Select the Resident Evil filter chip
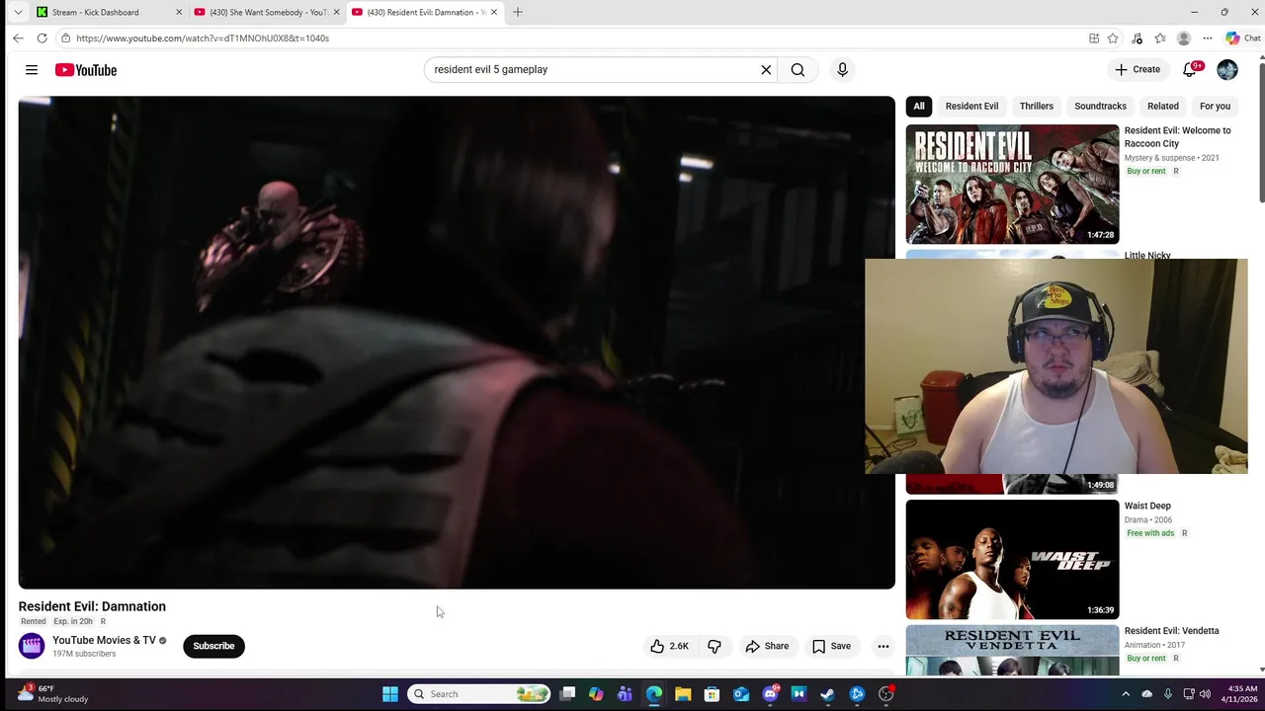The image size is (1265, 711). [x=971, y=106]
